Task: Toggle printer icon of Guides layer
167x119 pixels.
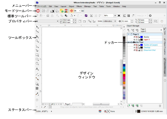Action: [x=137, y=37]
